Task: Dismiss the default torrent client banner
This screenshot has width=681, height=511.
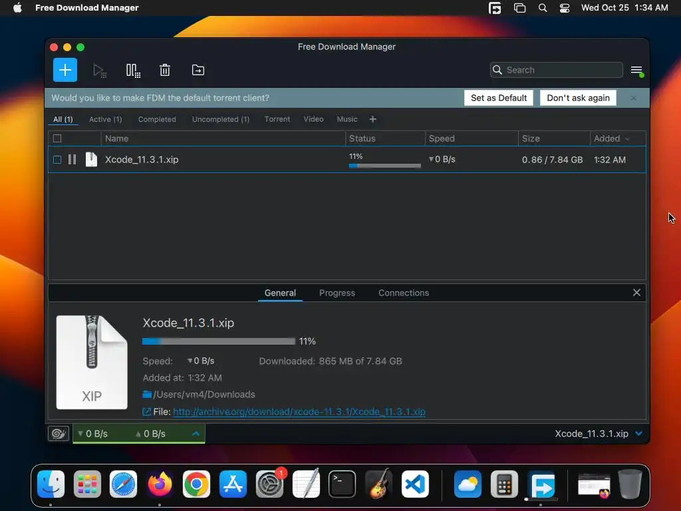Action: [634, 98]
